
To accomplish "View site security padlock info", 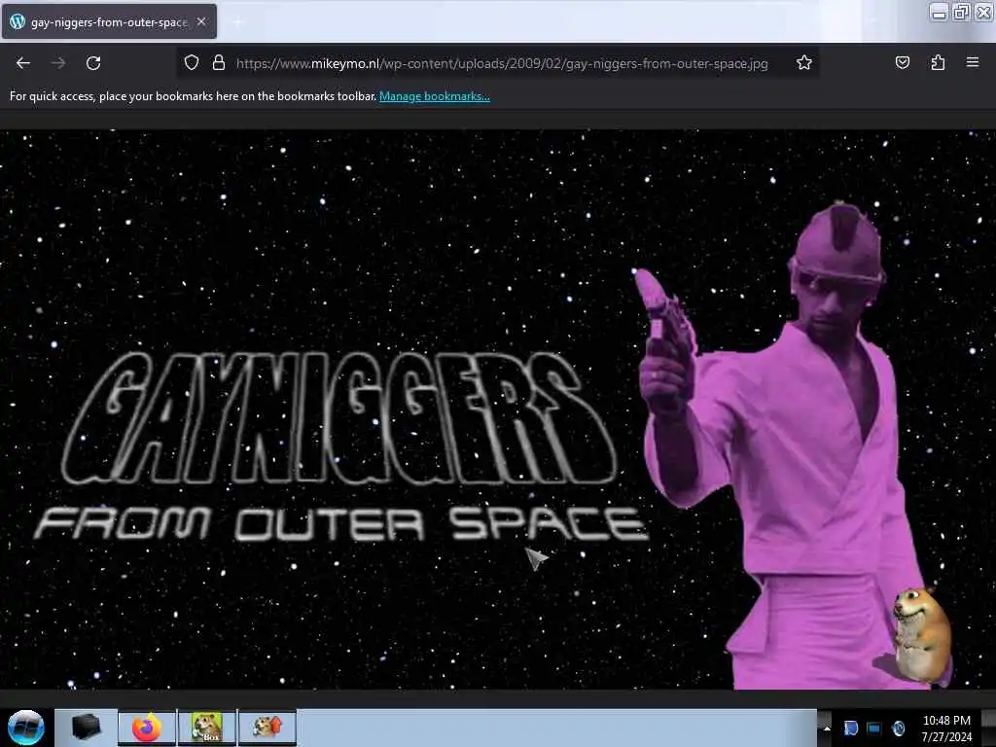I will (x=219, y=63).
